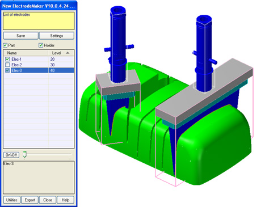
Task: Open Help
Action: pos(65,200)
